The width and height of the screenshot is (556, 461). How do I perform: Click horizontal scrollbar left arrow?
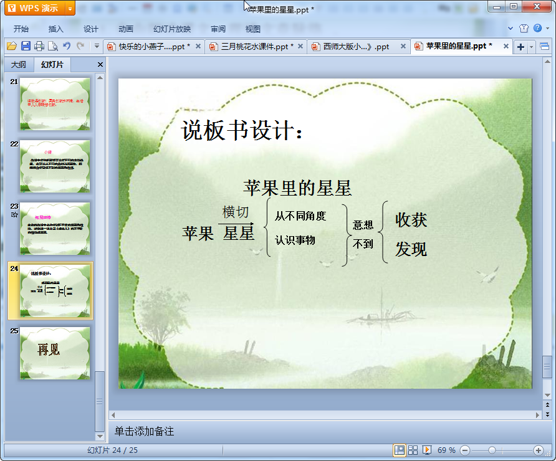[113, 414]
